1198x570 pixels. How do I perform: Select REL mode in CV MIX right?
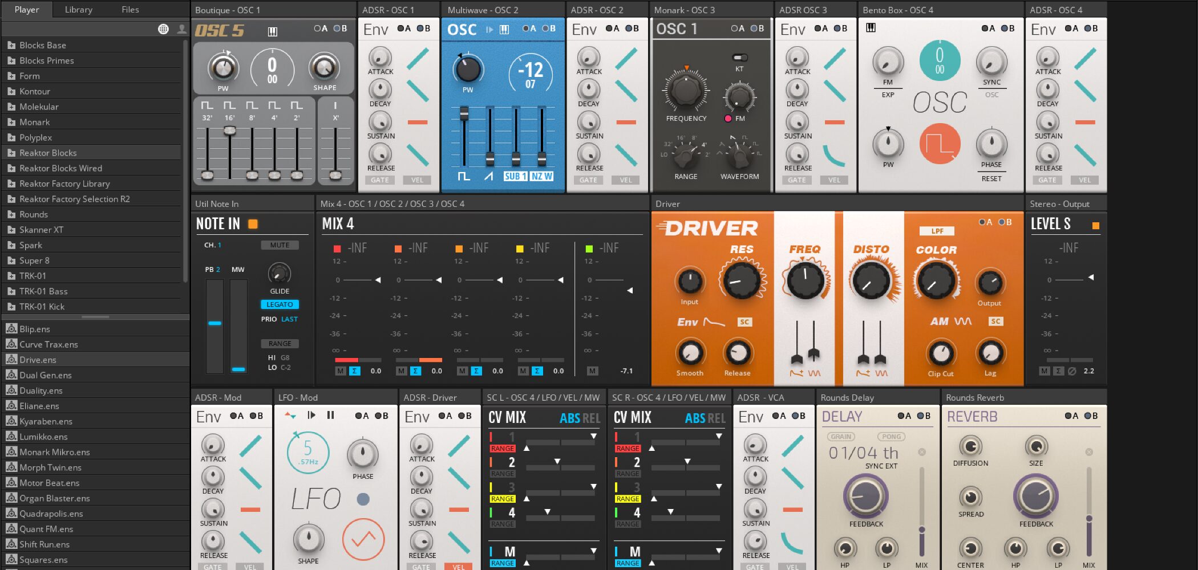[x=717, y=418]
